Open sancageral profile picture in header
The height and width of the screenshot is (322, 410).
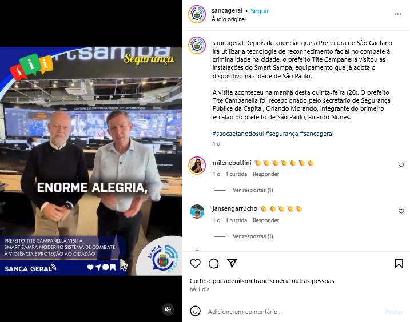(x=197, y=14)
